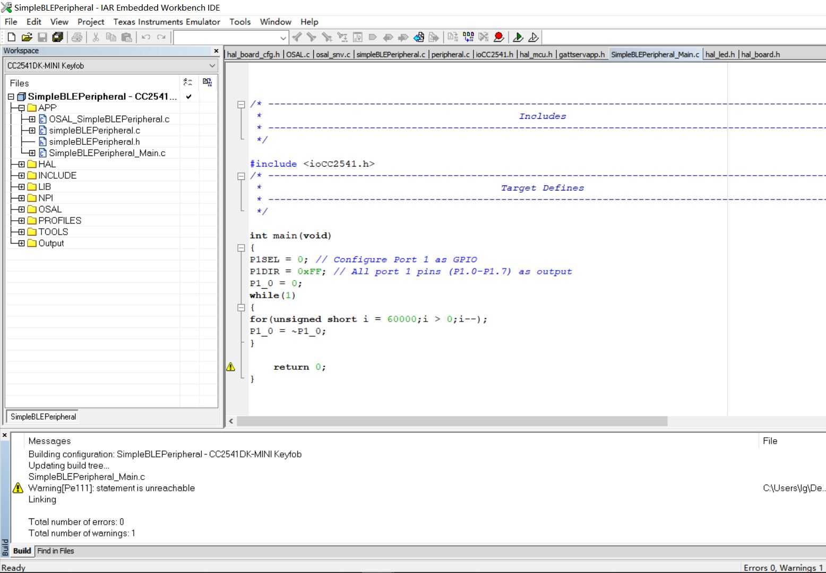826x573 pixels.
Task: Click the Save All toolbar icon
Action: (58, 37)
